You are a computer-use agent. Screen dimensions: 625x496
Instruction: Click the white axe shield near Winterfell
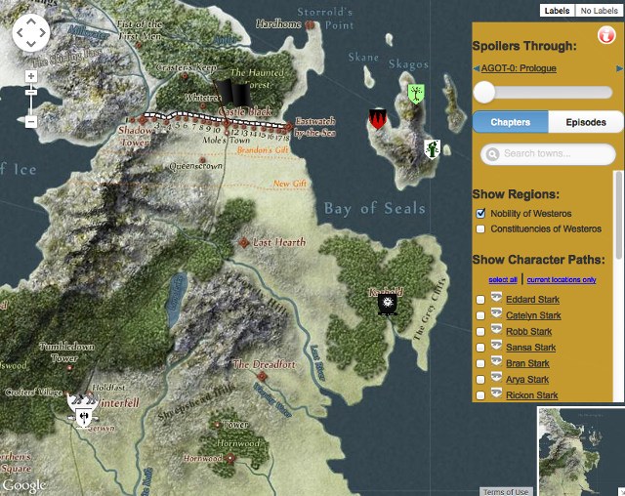tap(84, 418)
